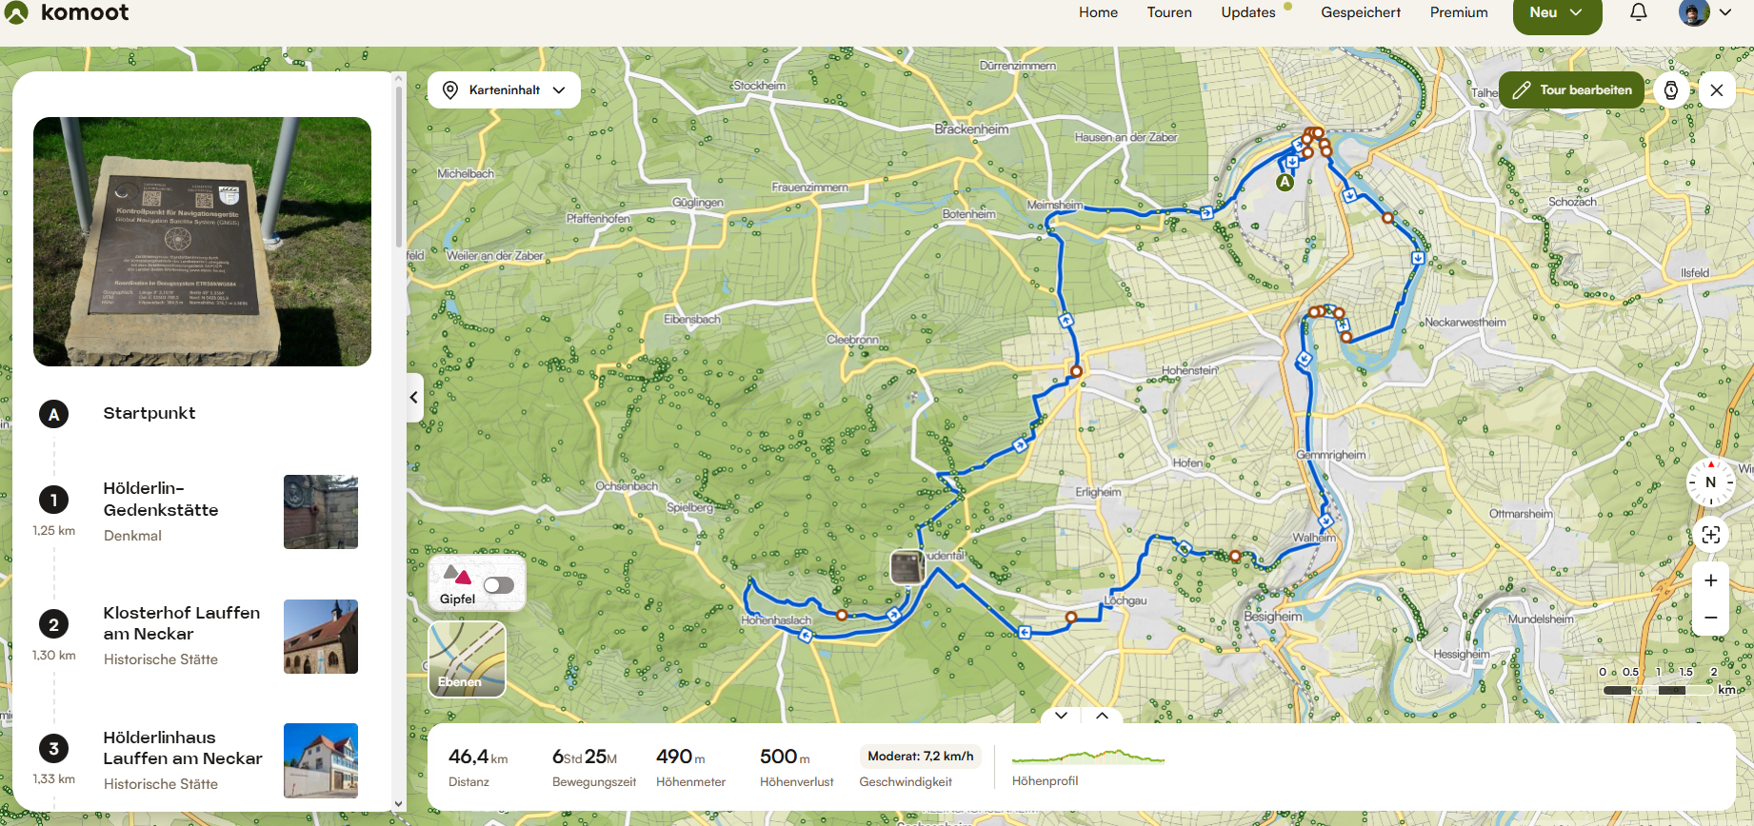Center map with the focus icon
The image size is (1754, 826).
click(1711, 535)
